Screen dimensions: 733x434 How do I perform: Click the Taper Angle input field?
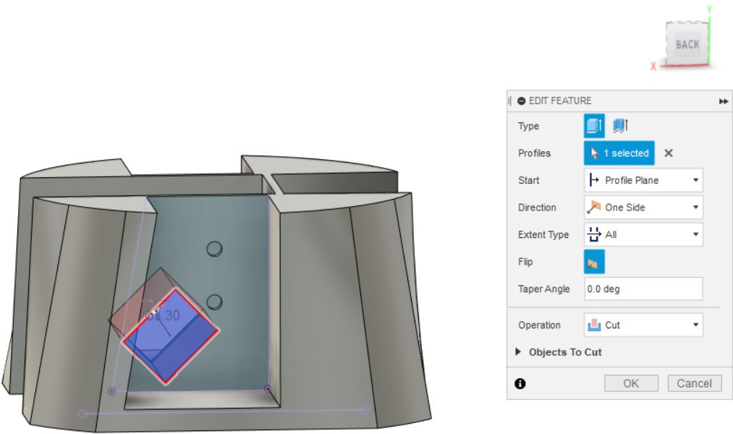[643, 289]
